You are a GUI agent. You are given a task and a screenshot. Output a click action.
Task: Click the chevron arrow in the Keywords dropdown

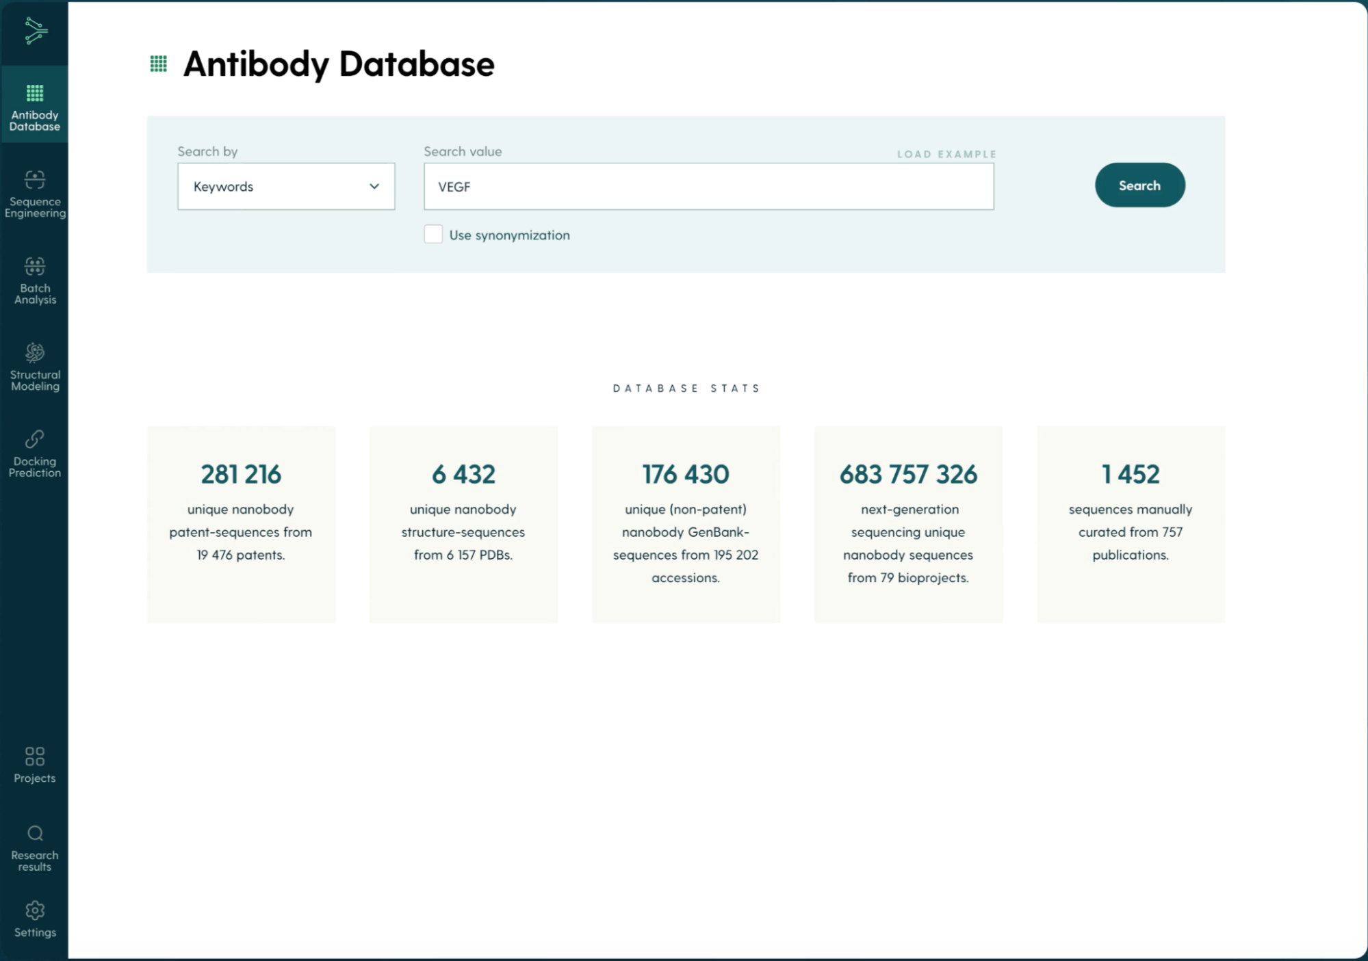point(374,186)
